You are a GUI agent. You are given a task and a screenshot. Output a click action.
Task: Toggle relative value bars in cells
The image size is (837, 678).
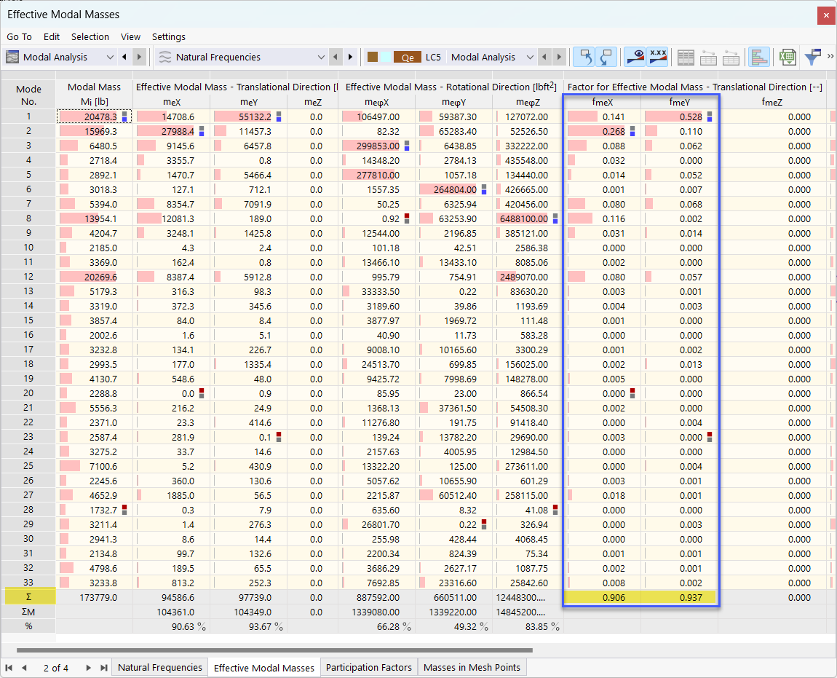tap(758, 58)
